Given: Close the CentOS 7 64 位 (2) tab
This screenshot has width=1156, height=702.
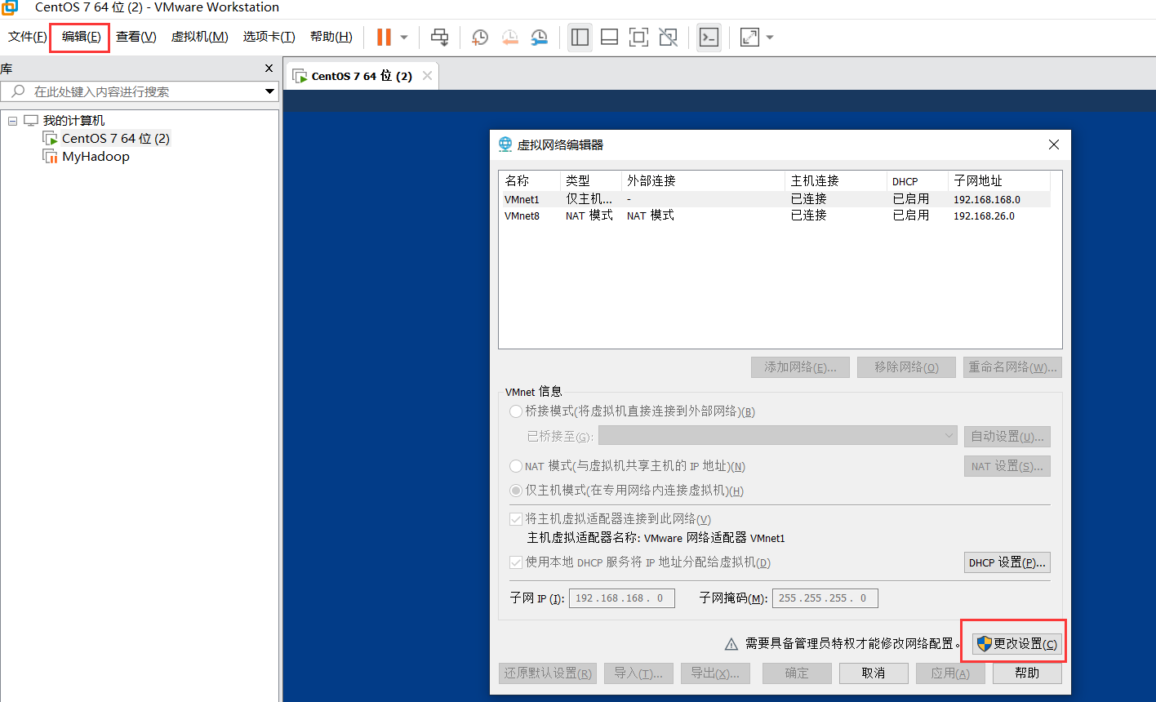Looking at the screenshot, I should (x=427, y=76).
